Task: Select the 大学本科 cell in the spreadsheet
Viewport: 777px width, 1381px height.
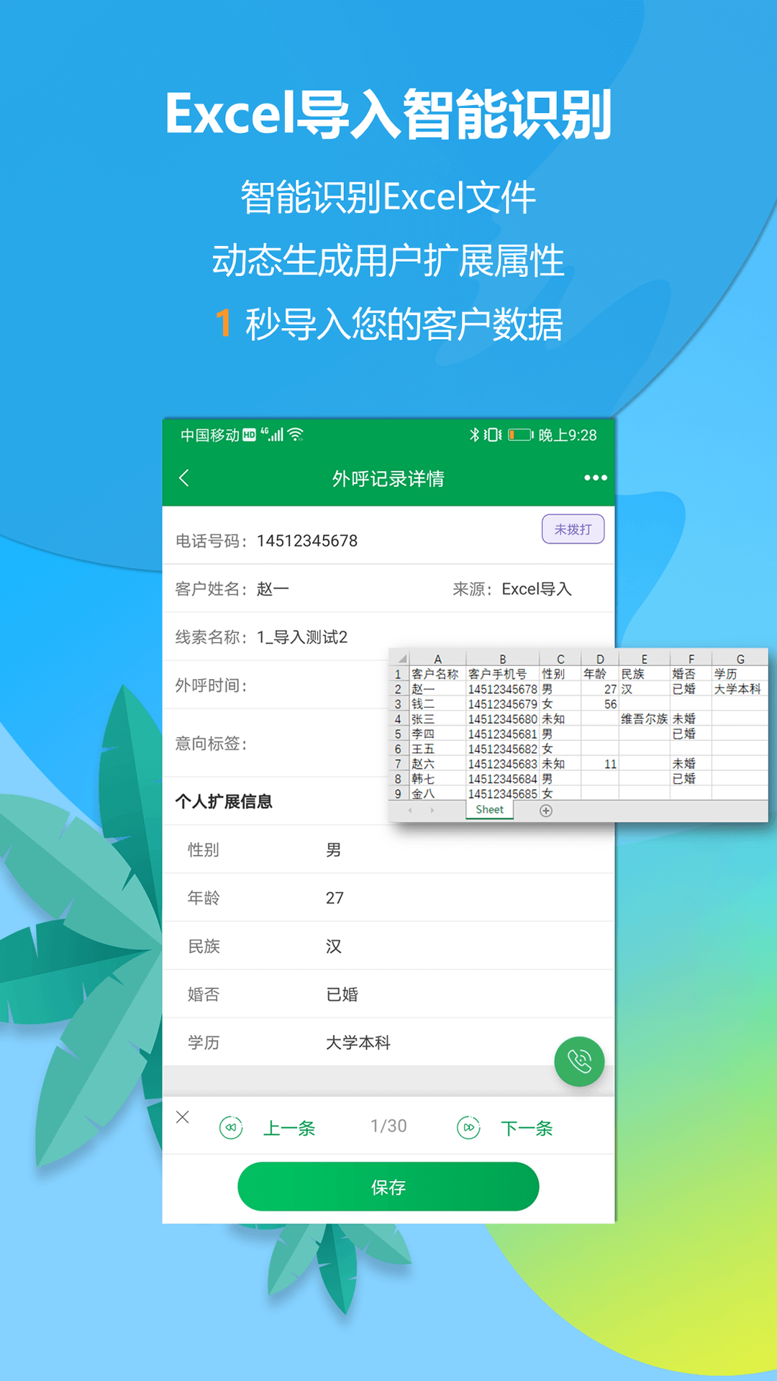Action: click(x=740, y=688)
